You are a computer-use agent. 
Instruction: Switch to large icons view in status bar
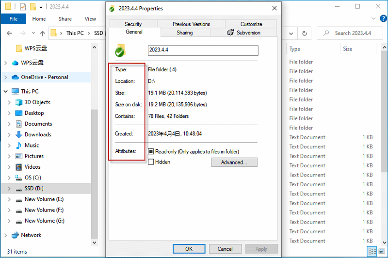point(382,252)
